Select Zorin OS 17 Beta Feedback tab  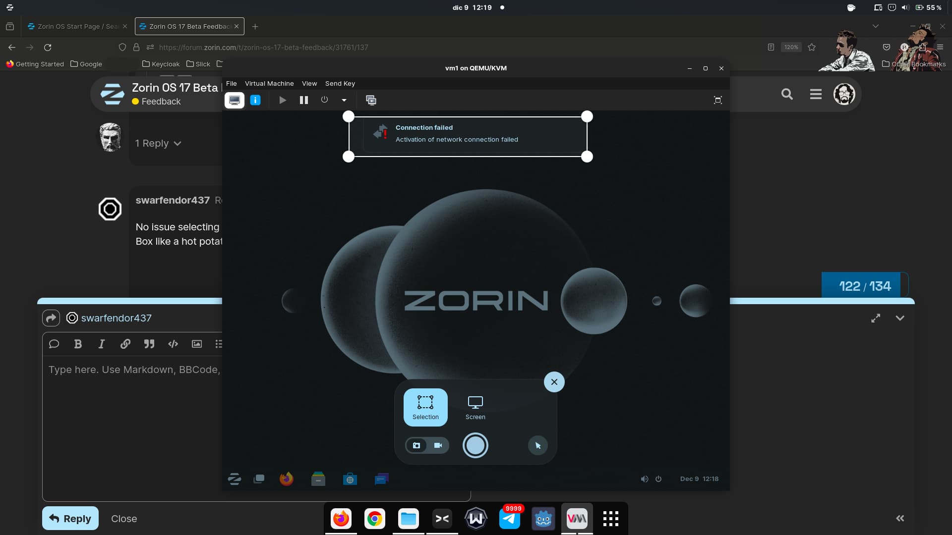click(x=189, y=26)
